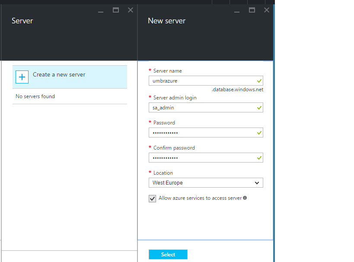Click the 'No servers found' text
This screenshot has height=262, width=354.
[x=35, y=96]
